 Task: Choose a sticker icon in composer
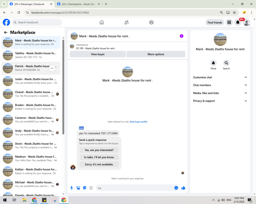click(x=84, y=188)
